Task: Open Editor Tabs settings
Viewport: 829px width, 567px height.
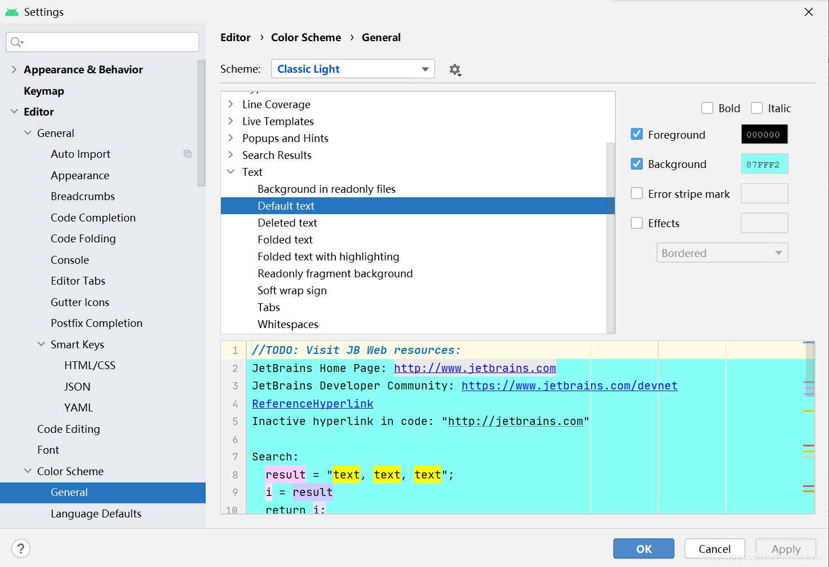Action: click(x=78, y=281)
